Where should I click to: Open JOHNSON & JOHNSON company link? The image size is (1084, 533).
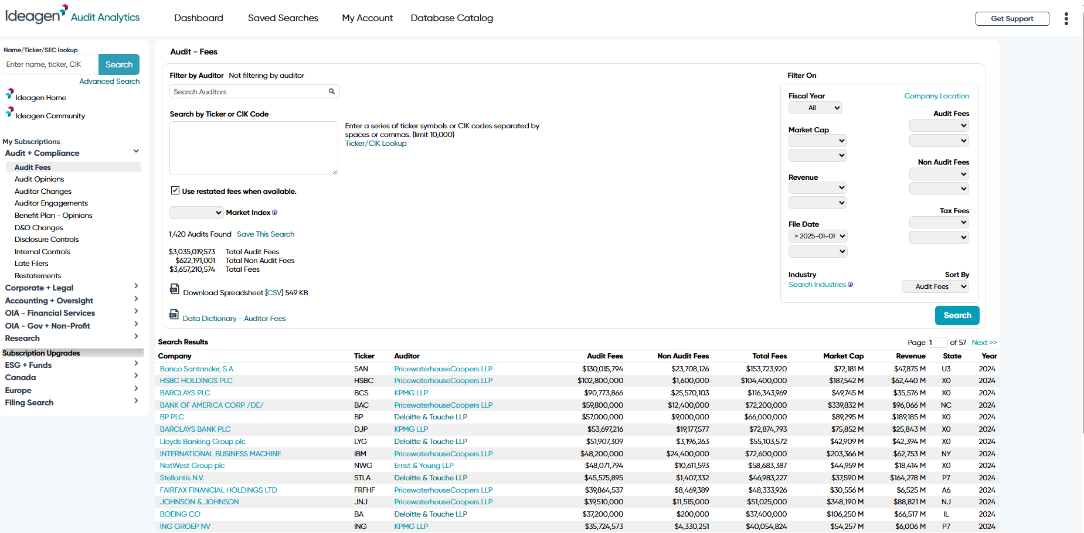pyautogui.click(x=199, y=502)
